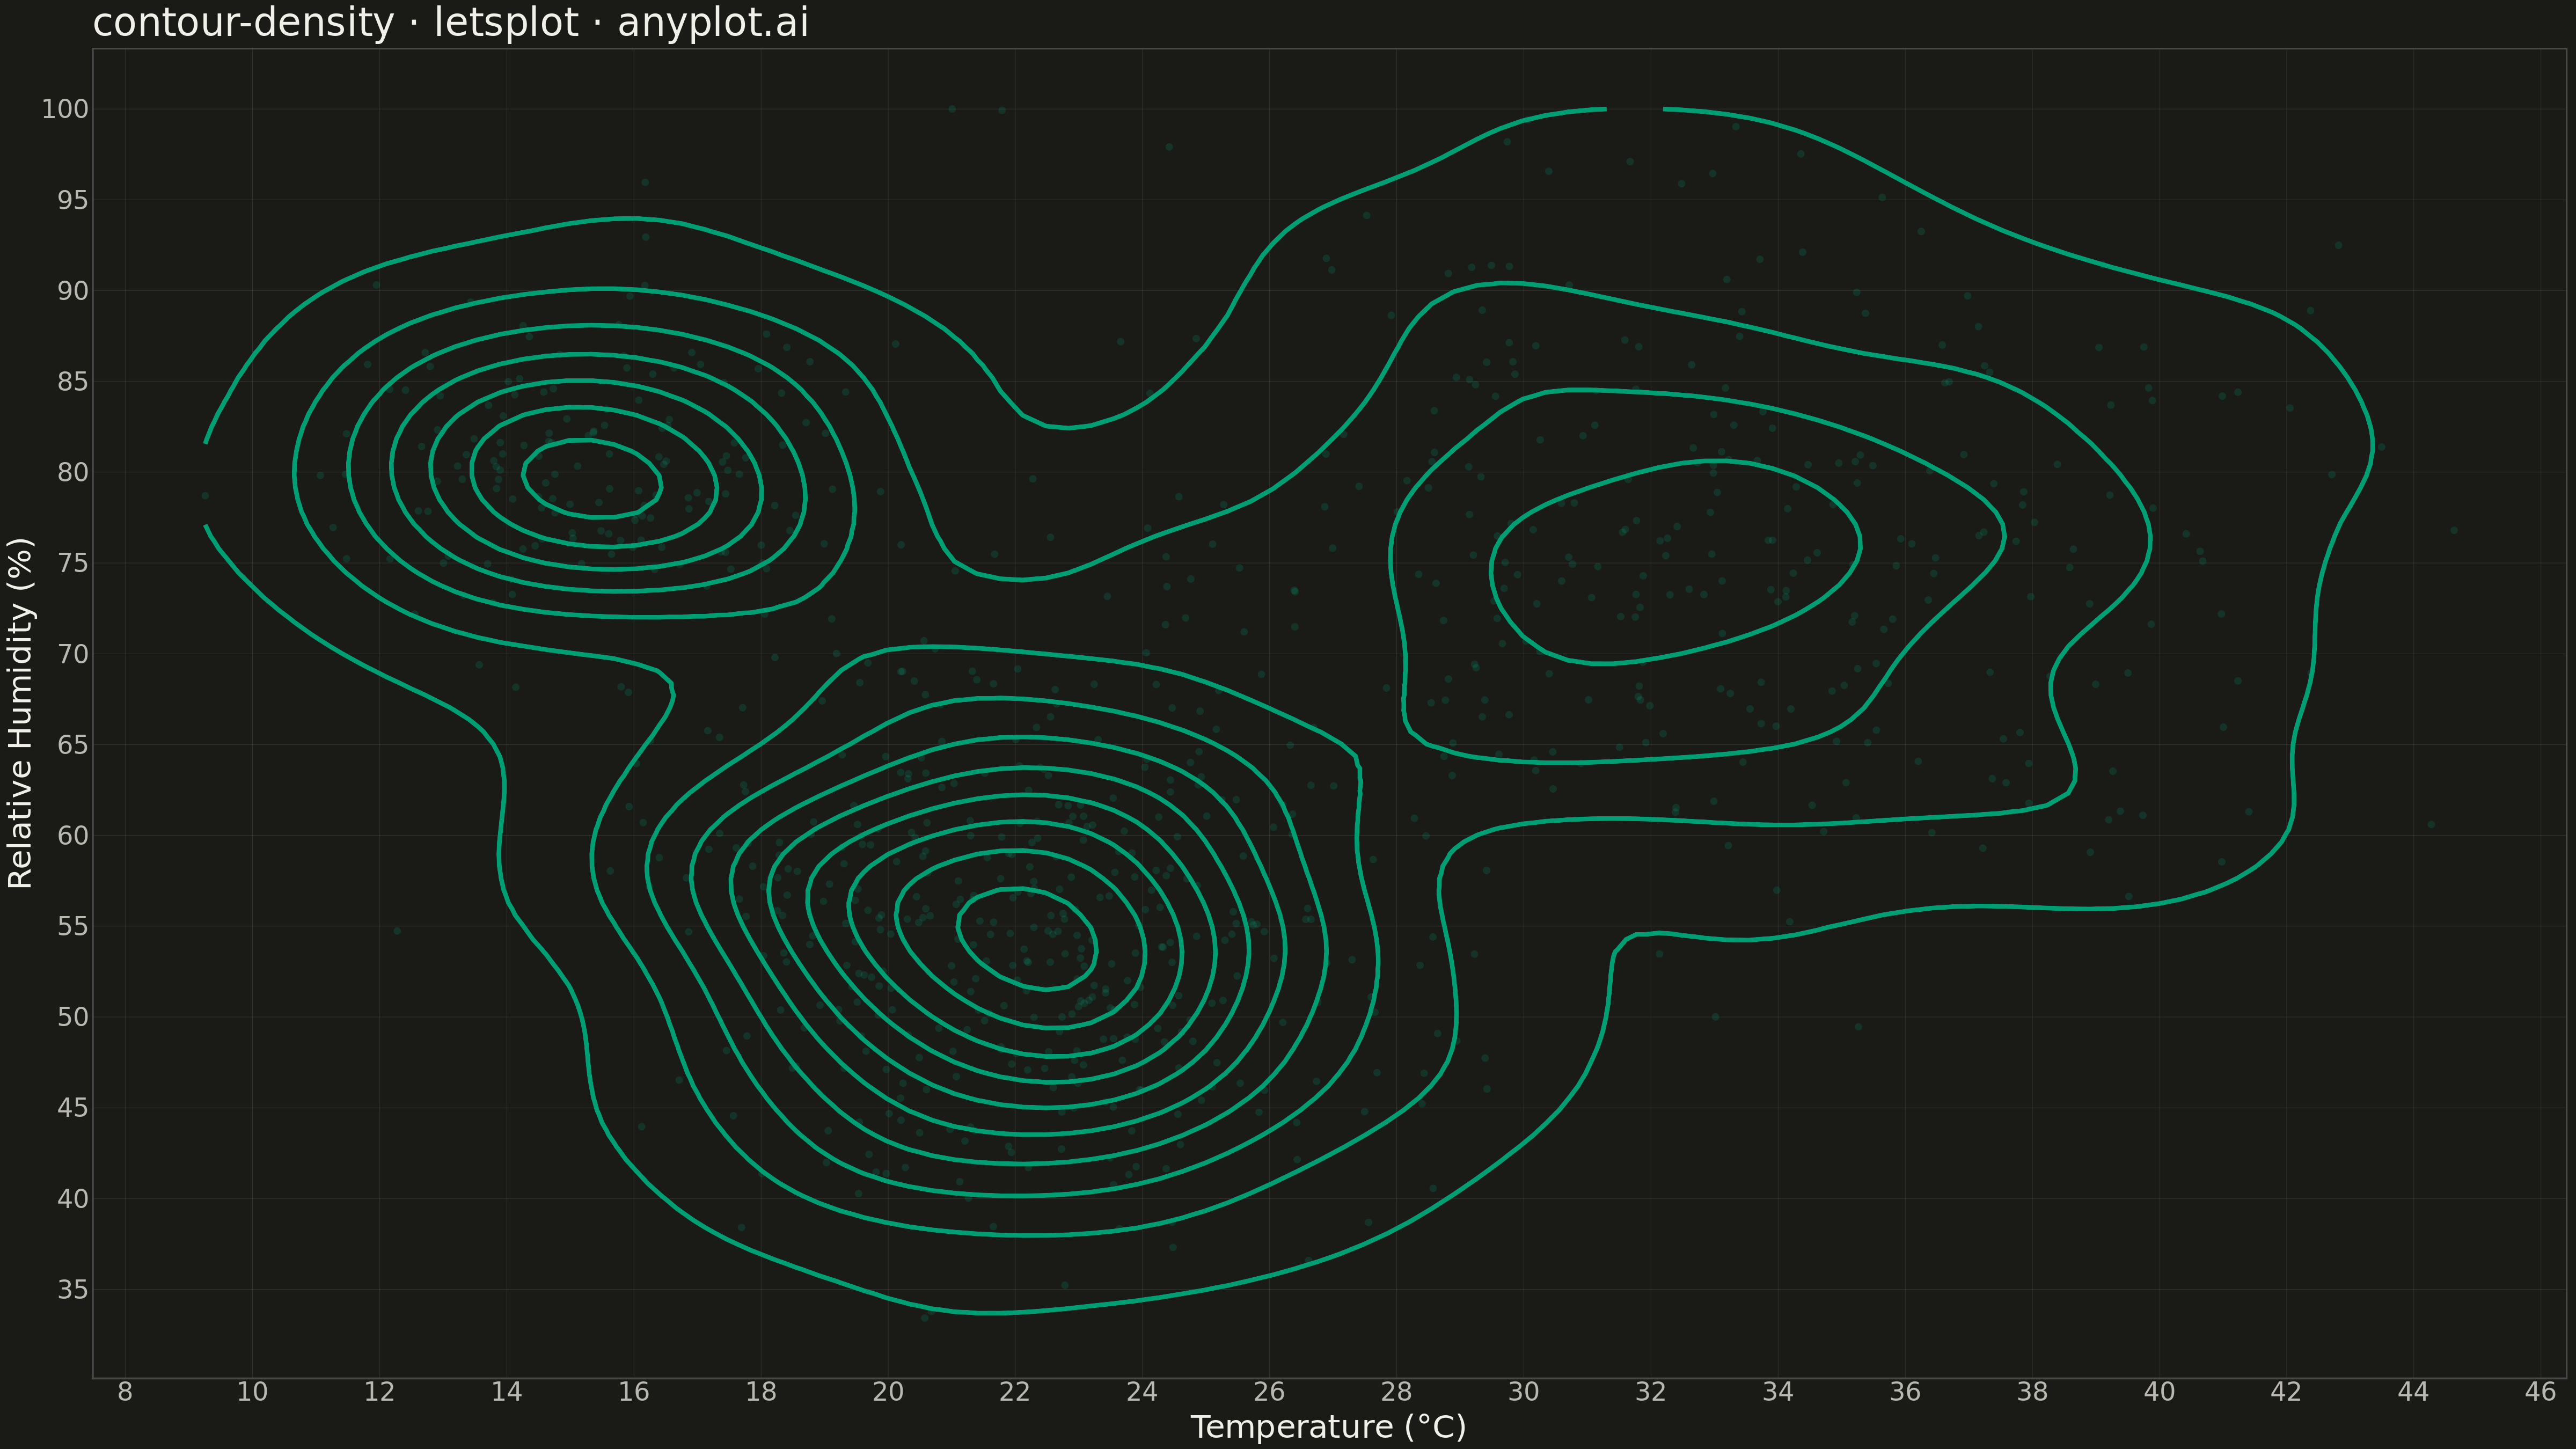Screen dimensions: 2576x1449
Task: Click the 36 tick on temperature axis
Action: (x=1905, y=1392)
